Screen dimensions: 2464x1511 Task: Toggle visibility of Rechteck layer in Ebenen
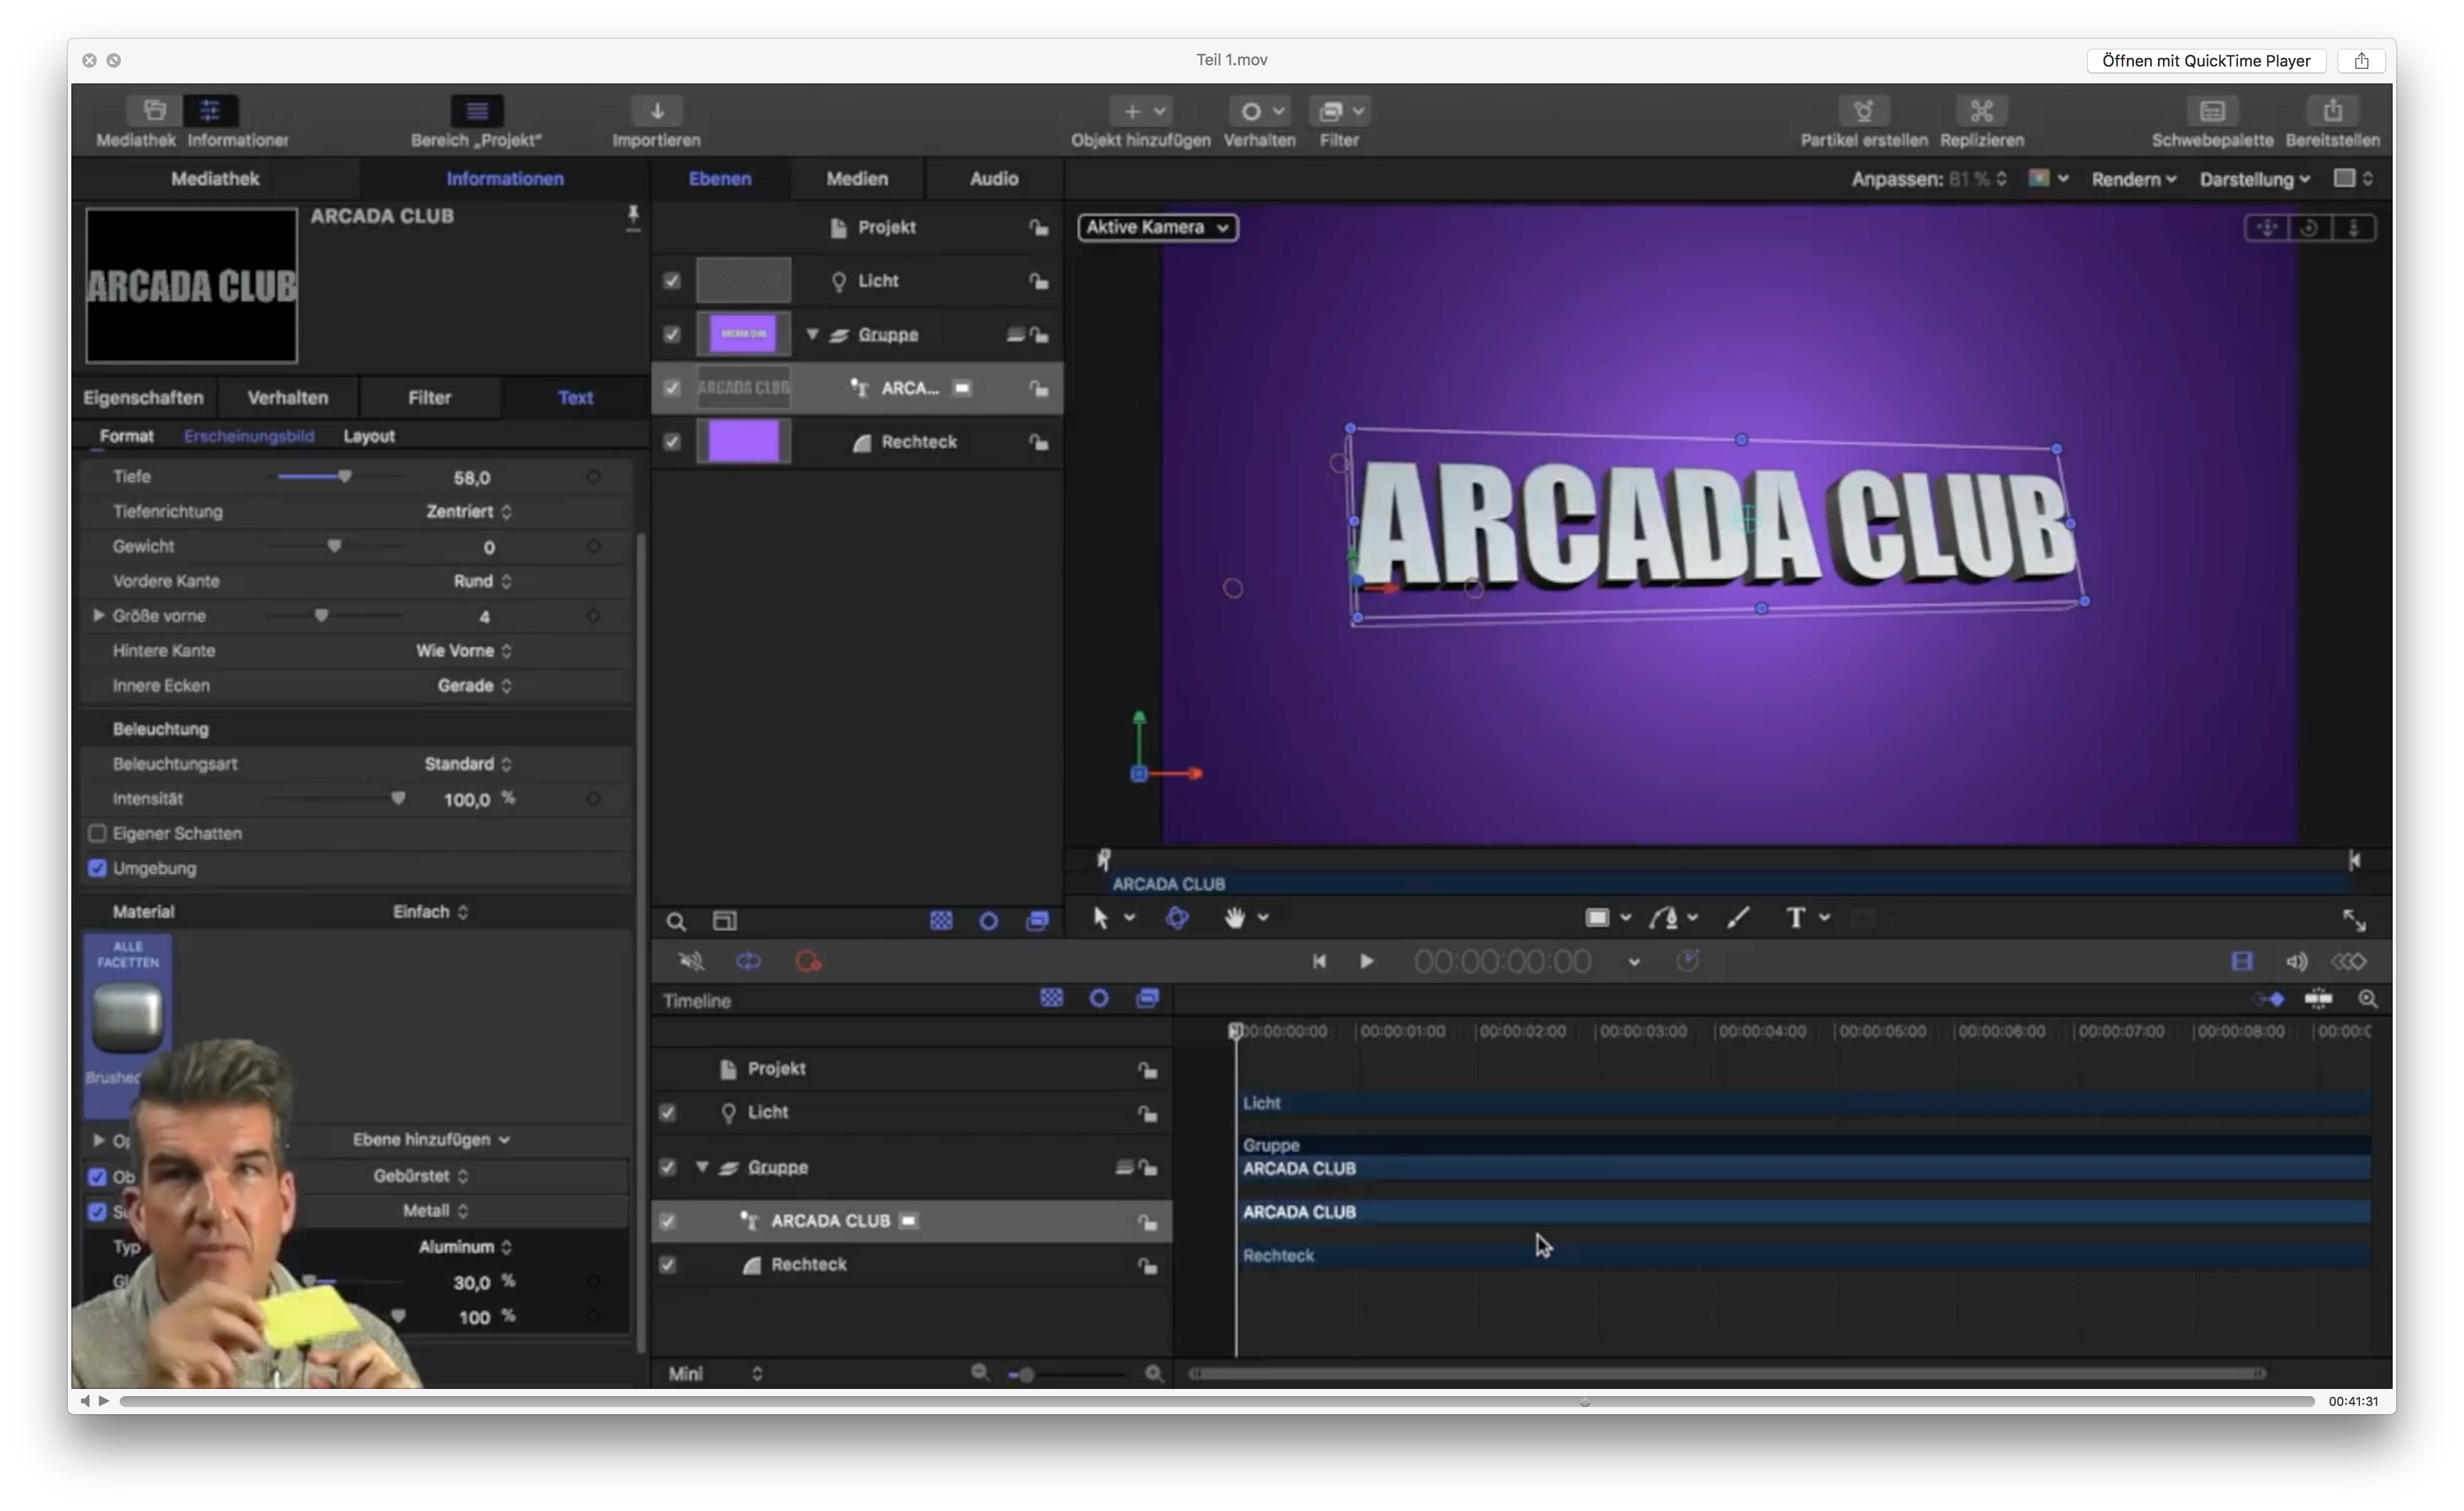[672, 442]
